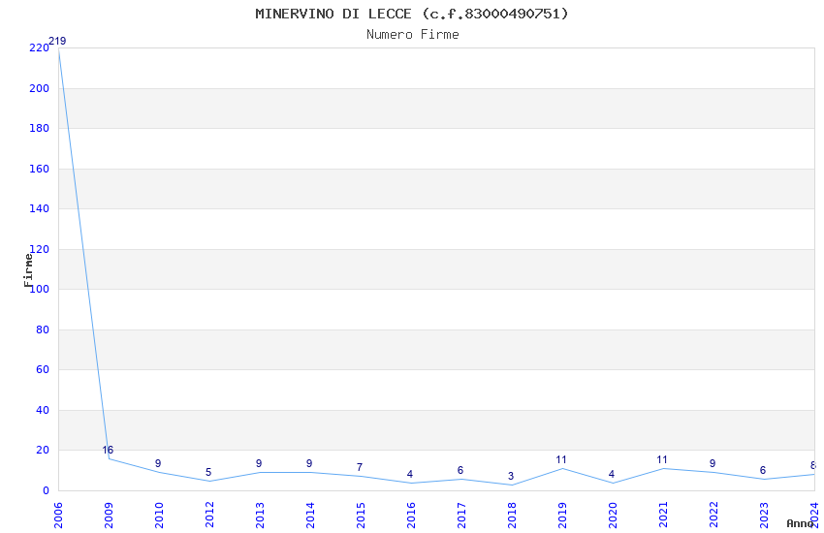This screenshot has height=533, width=824.
Task: Click the Firme y-axis title
Action: [29, 269]
